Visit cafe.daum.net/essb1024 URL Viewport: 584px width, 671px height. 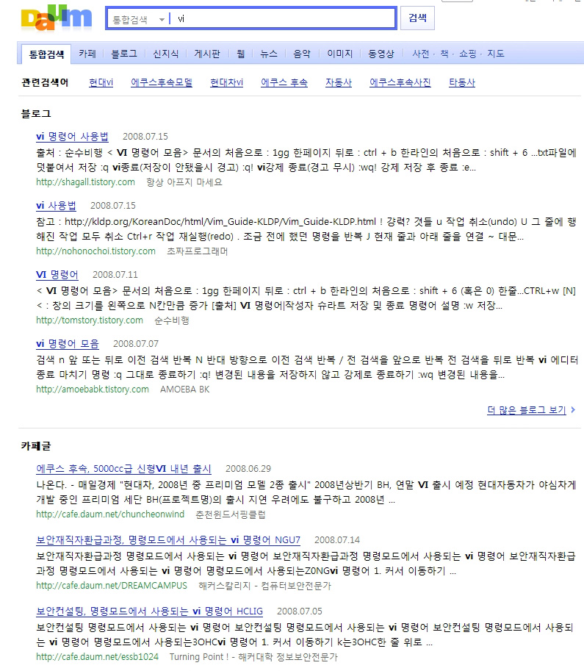pos(97,656)
